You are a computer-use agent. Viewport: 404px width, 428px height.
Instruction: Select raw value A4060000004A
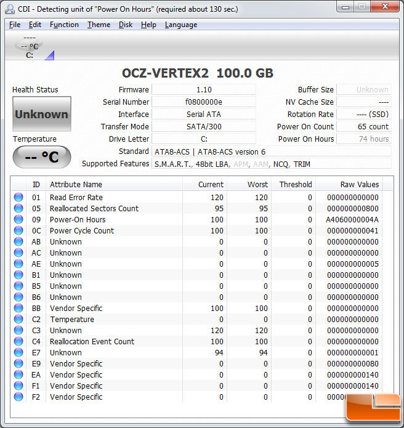click(352, 219)
